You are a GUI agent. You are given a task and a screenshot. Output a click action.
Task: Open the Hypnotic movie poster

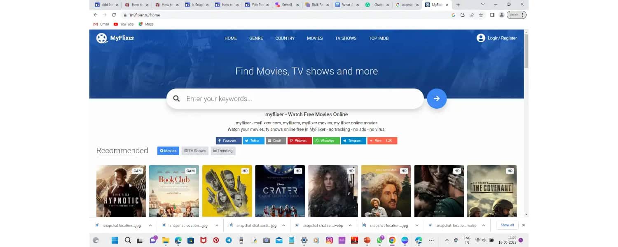click(121, 191)
